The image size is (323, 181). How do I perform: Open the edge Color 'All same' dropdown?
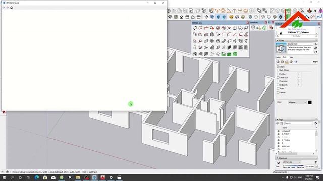[x=297, y=102]
